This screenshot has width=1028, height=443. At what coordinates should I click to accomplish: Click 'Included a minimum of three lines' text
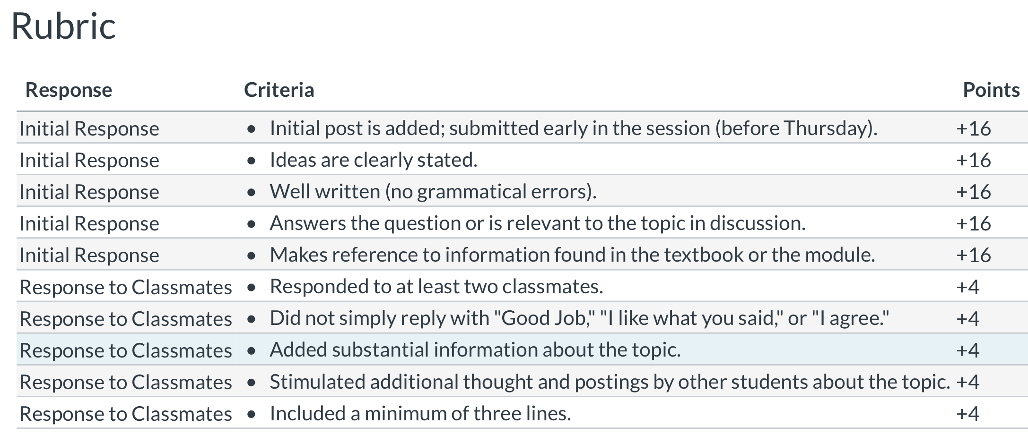tap(420, 413)
